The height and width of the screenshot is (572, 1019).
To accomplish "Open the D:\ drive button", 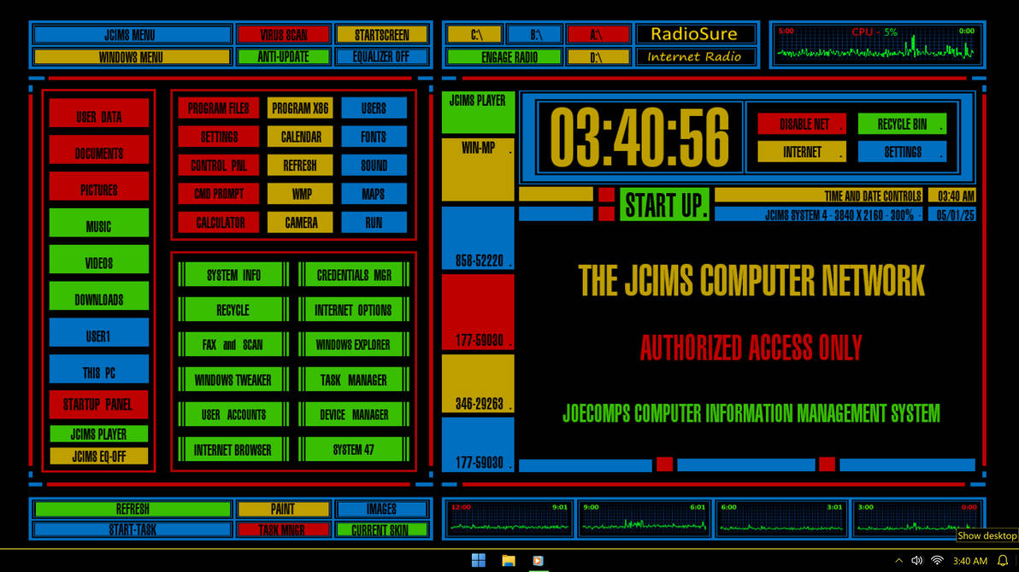I will (x=598, y=57).
